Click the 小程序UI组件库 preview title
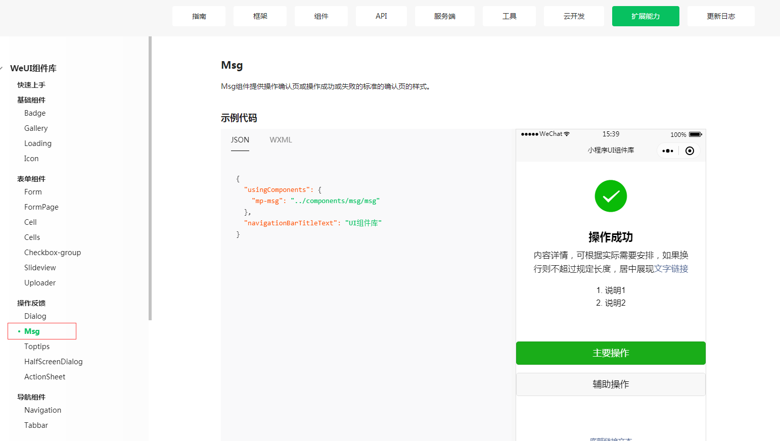780x441 pixels. (611, 150)
